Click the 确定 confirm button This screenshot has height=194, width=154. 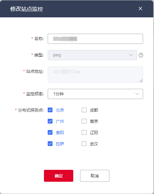[x=59, y=176]
